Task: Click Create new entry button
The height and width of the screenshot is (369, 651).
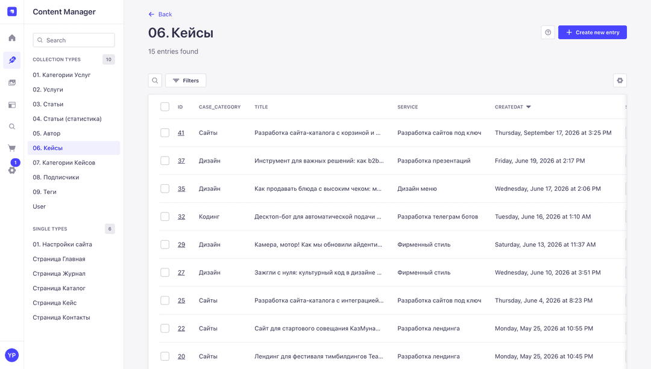Action: point(593,33)
